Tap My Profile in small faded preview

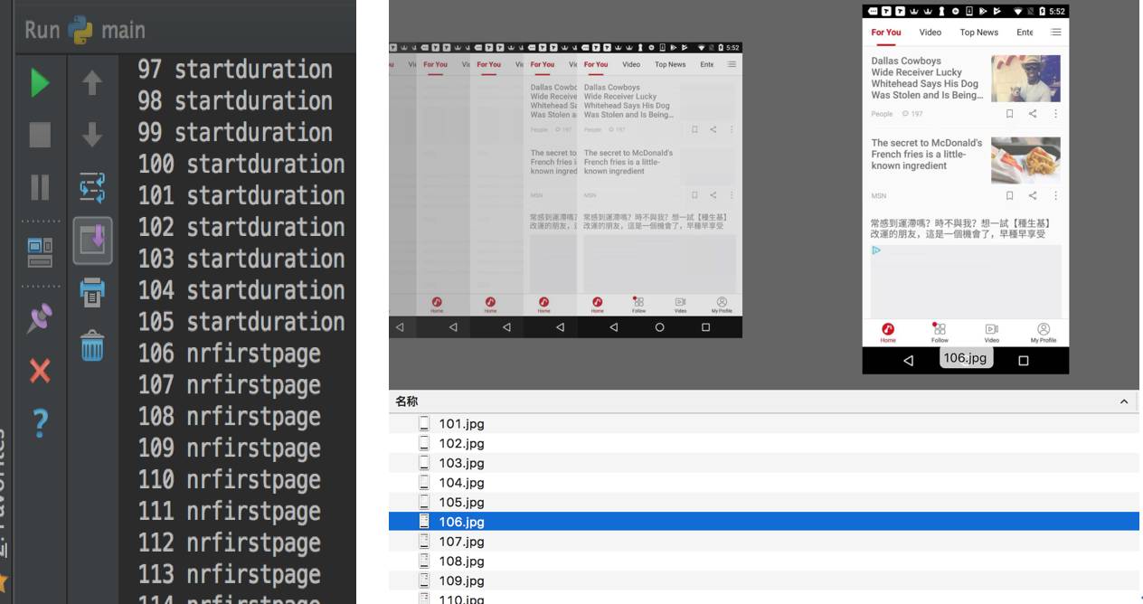[x=722, y=305]
